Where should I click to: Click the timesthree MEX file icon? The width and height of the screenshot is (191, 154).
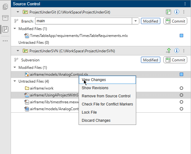point(27,102)
